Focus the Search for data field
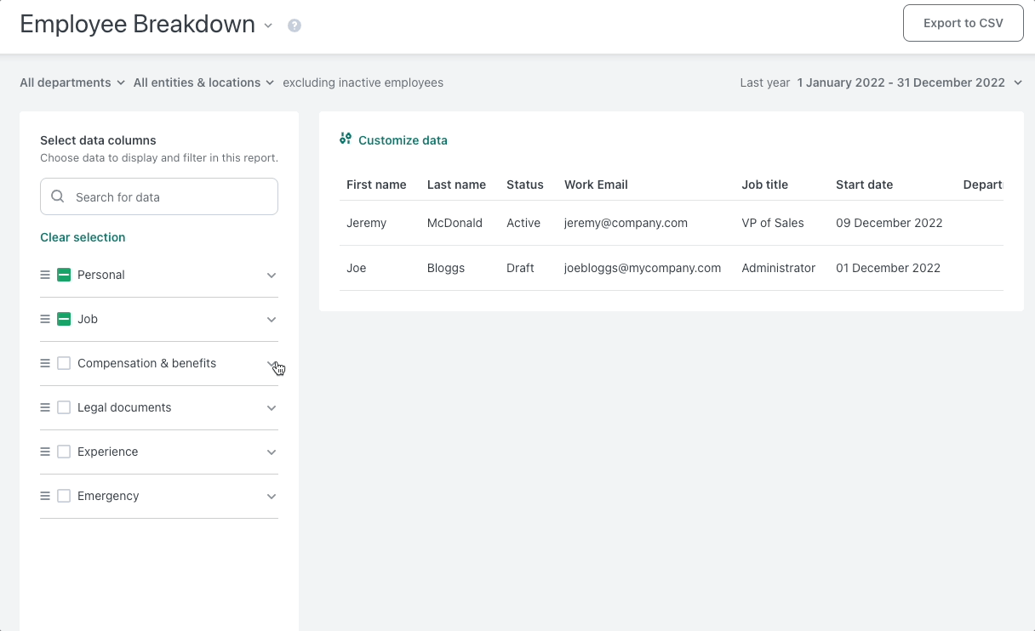 (x=159, y=196)
